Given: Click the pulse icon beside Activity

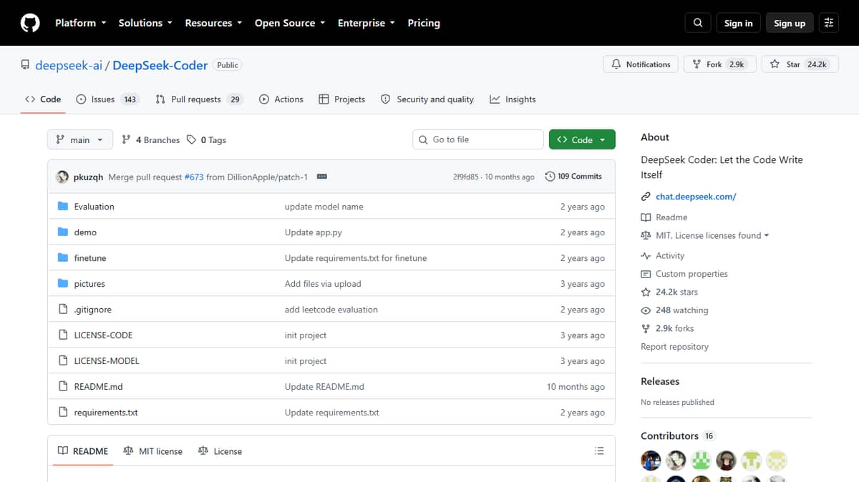Looking at the screenshot, I should [646, 256].
